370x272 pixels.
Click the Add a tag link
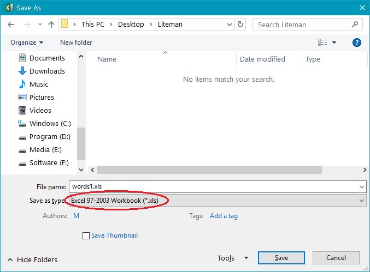[224, 216]
